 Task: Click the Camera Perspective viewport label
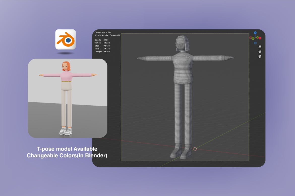click(102, 32)
